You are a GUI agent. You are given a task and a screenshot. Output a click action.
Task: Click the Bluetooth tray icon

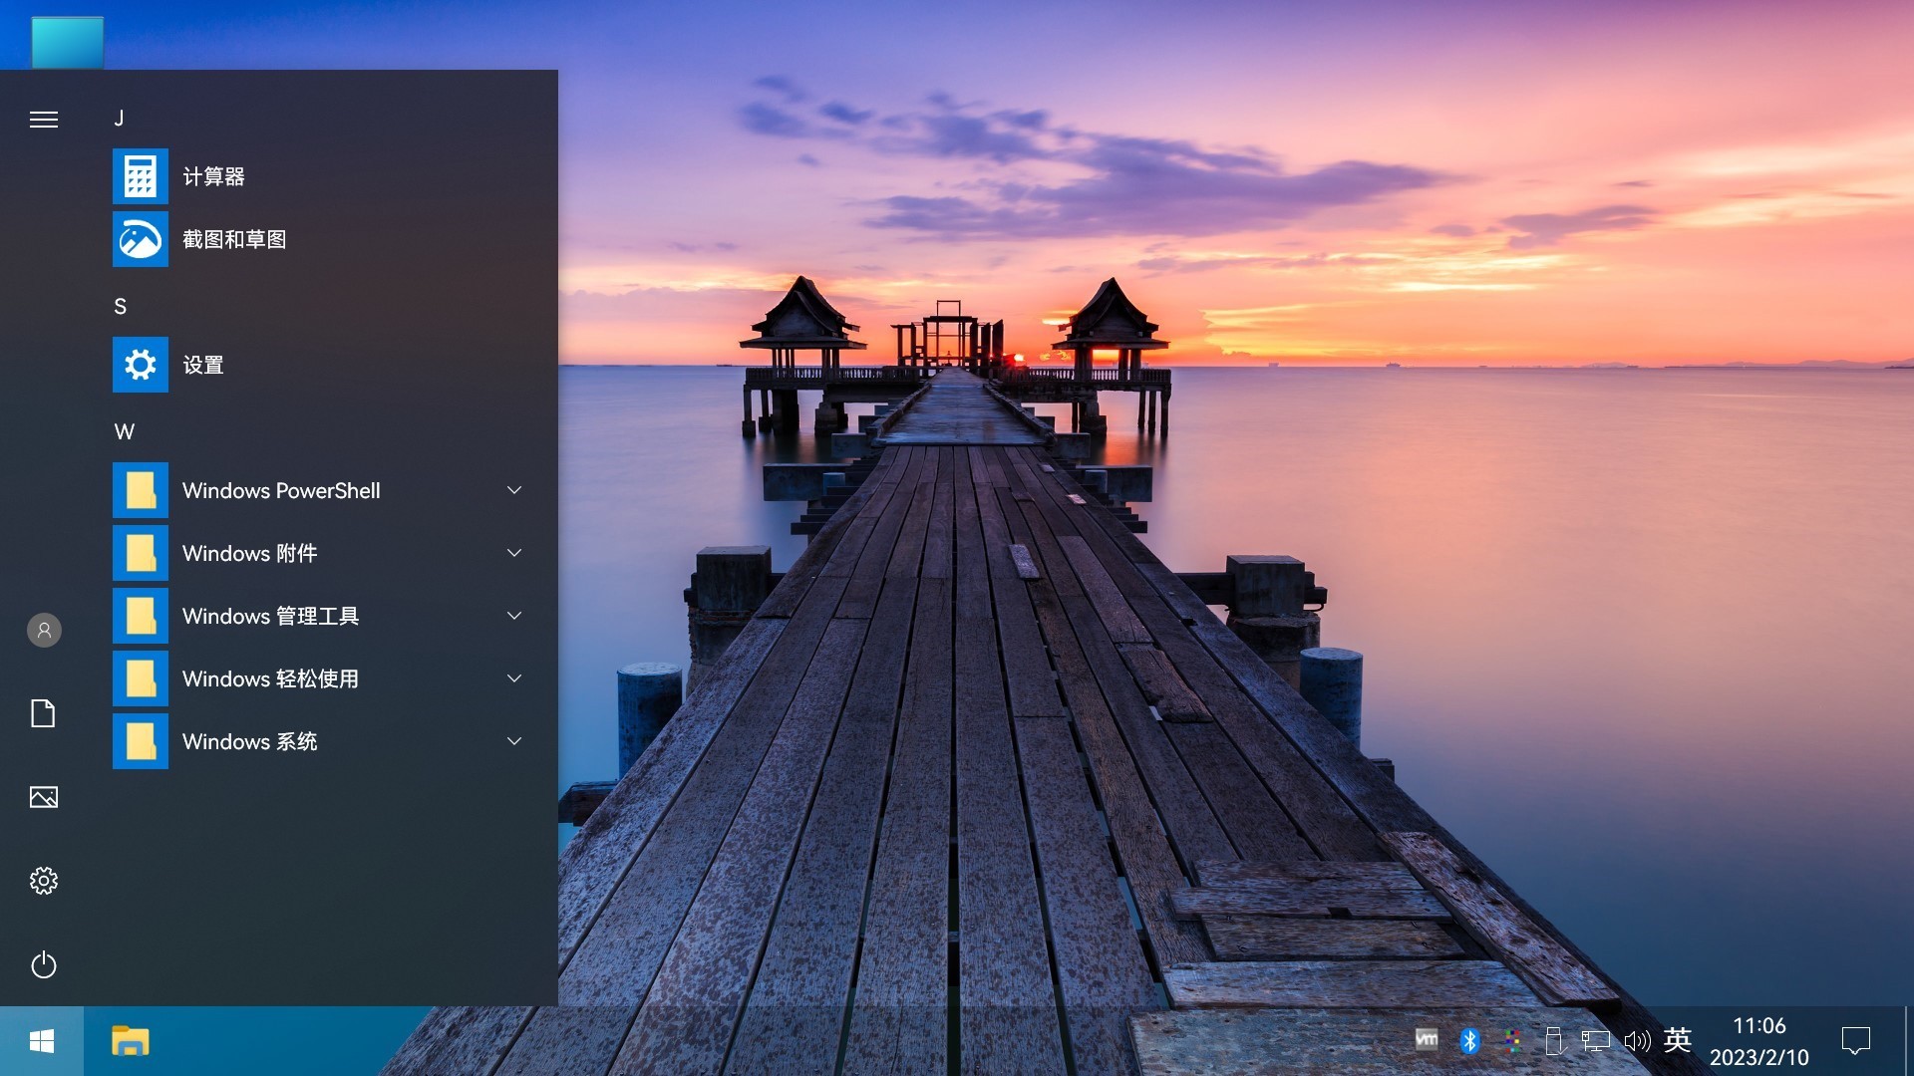tap(1469, 1041)
